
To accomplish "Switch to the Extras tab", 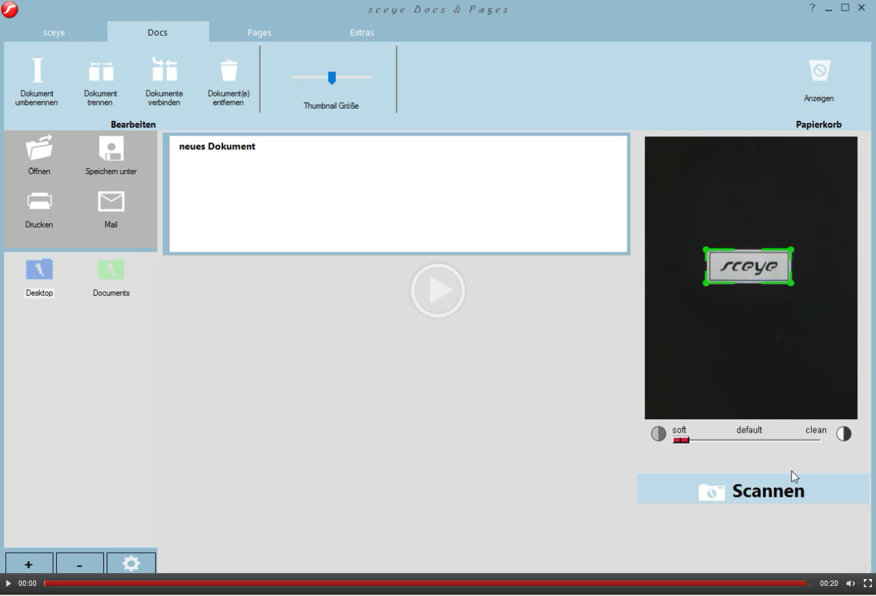I will [362, 32].
